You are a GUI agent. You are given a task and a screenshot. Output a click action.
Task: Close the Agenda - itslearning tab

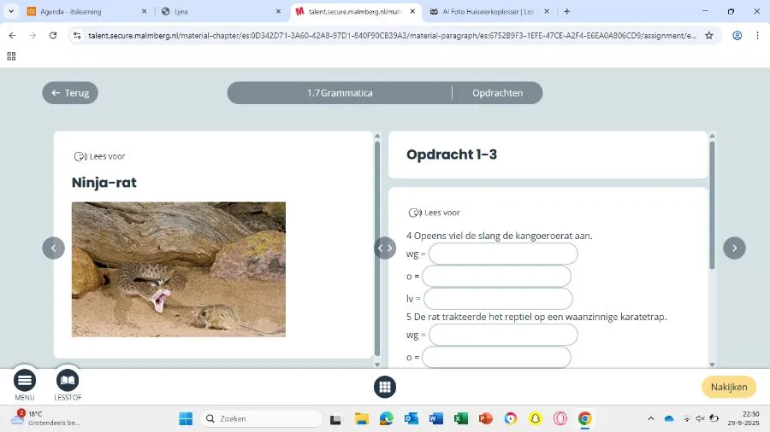point(144,11)
